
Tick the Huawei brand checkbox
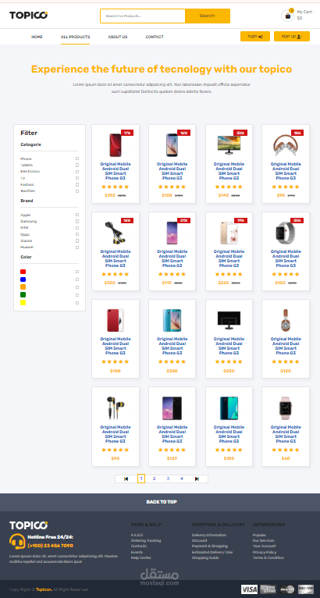click(77, 247)
